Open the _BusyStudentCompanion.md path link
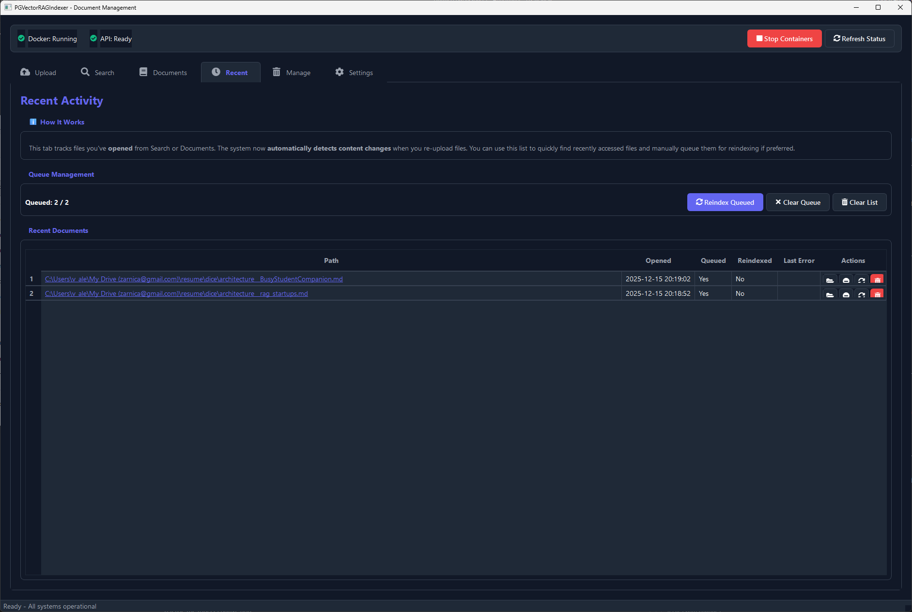912x612 pixels. pyautogui.click(x=193, y=279)
